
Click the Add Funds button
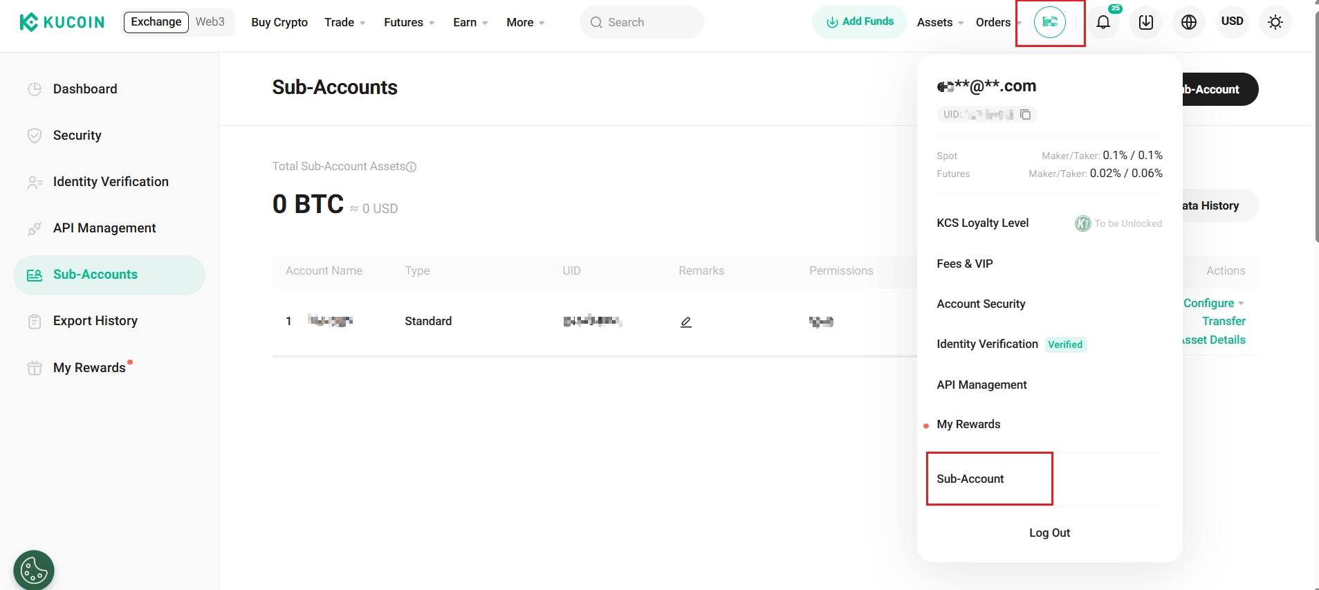click(x=860, y=22)
